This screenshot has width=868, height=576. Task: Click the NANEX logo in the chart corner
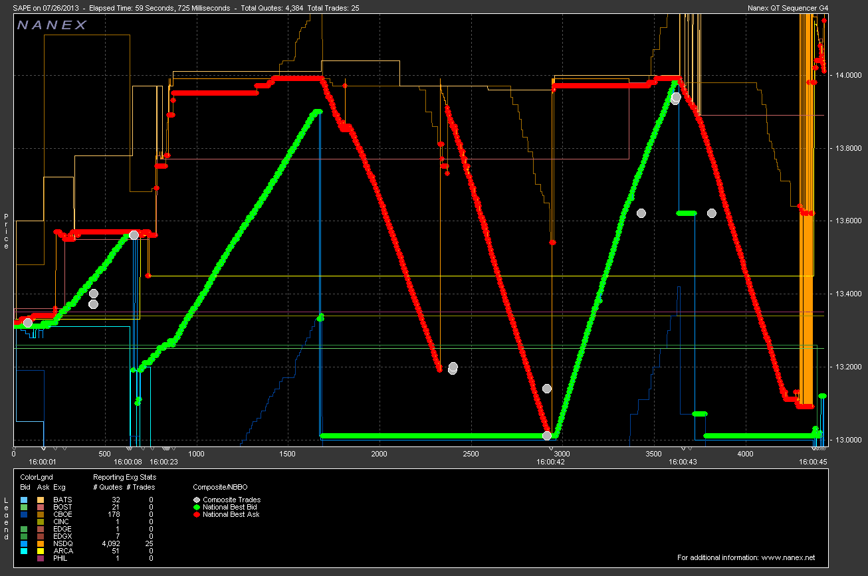point(52,25)
